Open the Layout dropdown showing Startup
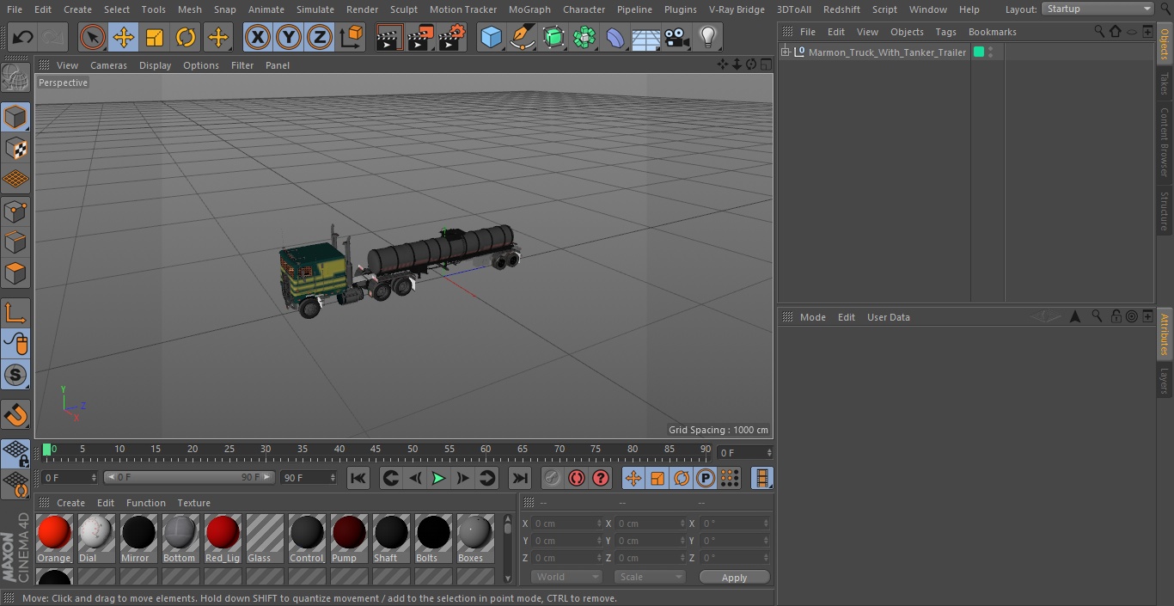 tap(1098, 9)
